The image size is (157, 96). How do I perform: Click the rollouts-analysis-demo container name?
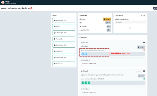pos(121,19)
